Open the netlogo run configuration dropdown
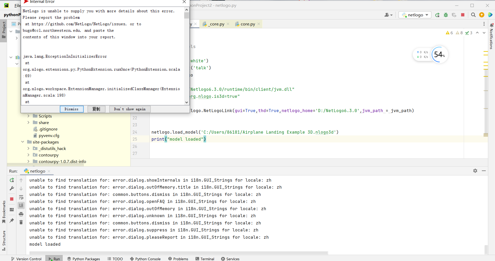This screenshot has width=495, height=261. [x=415, y=15]
